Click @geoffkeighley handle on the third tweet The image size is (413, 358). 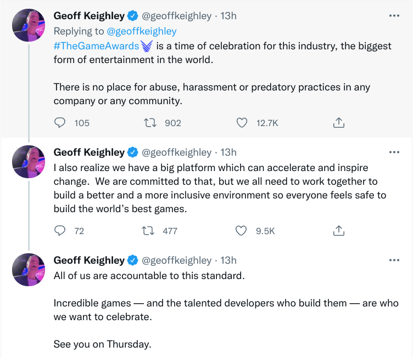[176, 260]
